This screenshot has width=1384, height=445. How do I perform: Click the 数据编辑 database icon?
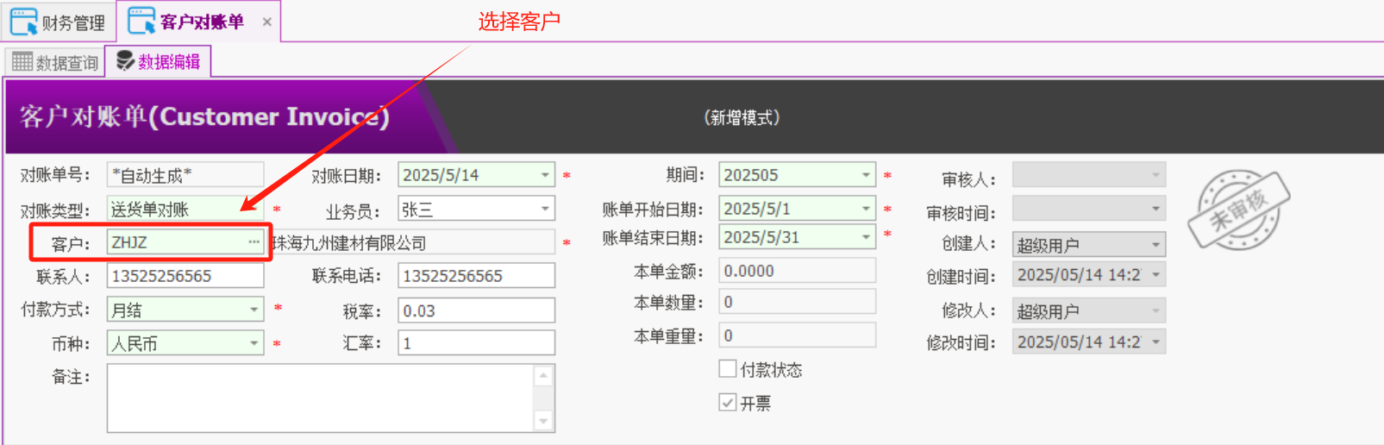125,60
